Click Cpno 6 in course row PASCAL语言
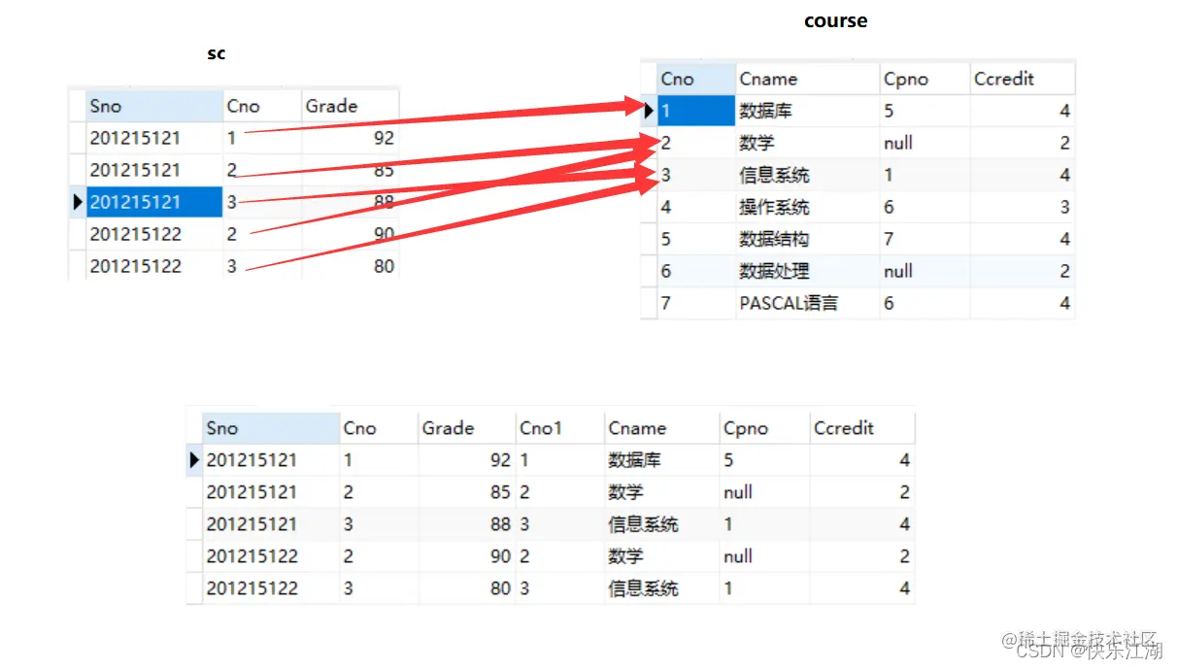 889,303
